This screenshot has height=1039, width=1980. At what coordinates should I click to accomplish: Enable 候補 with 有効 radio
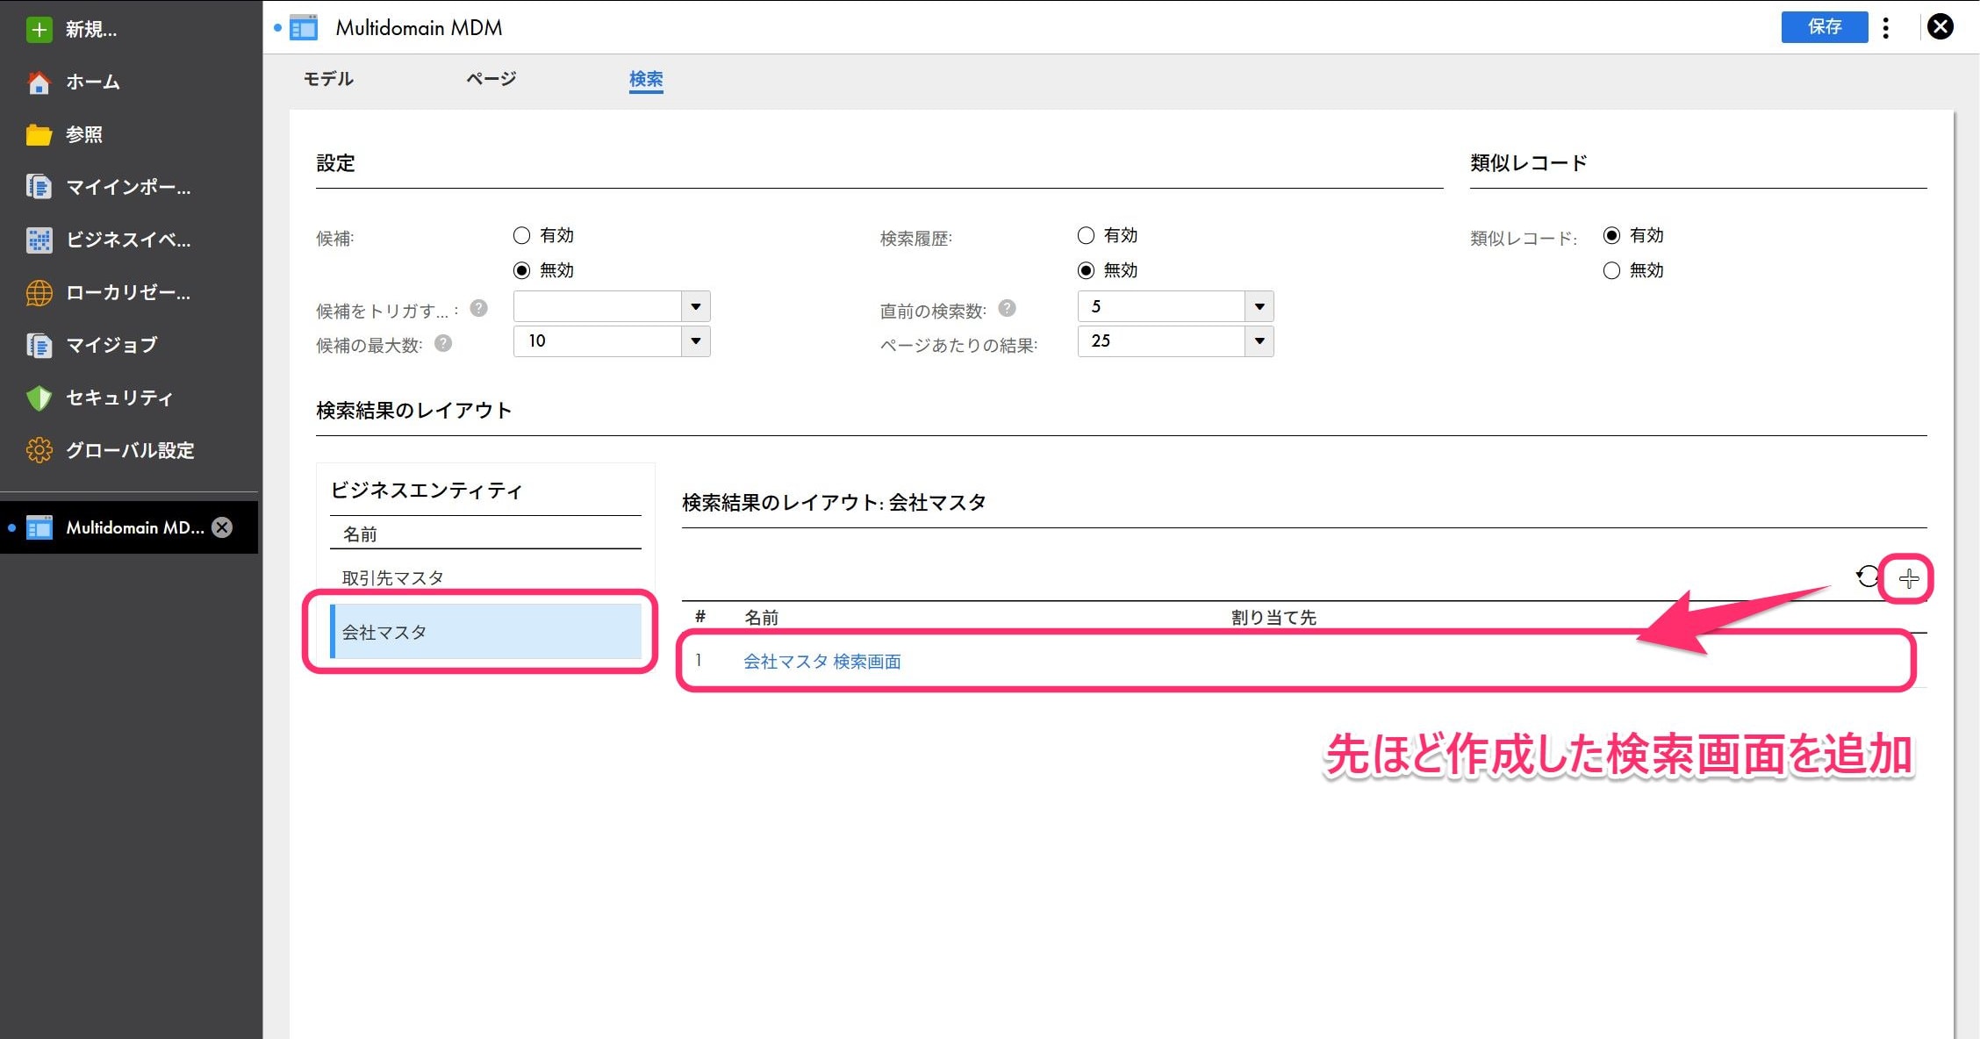click(521, 235)
